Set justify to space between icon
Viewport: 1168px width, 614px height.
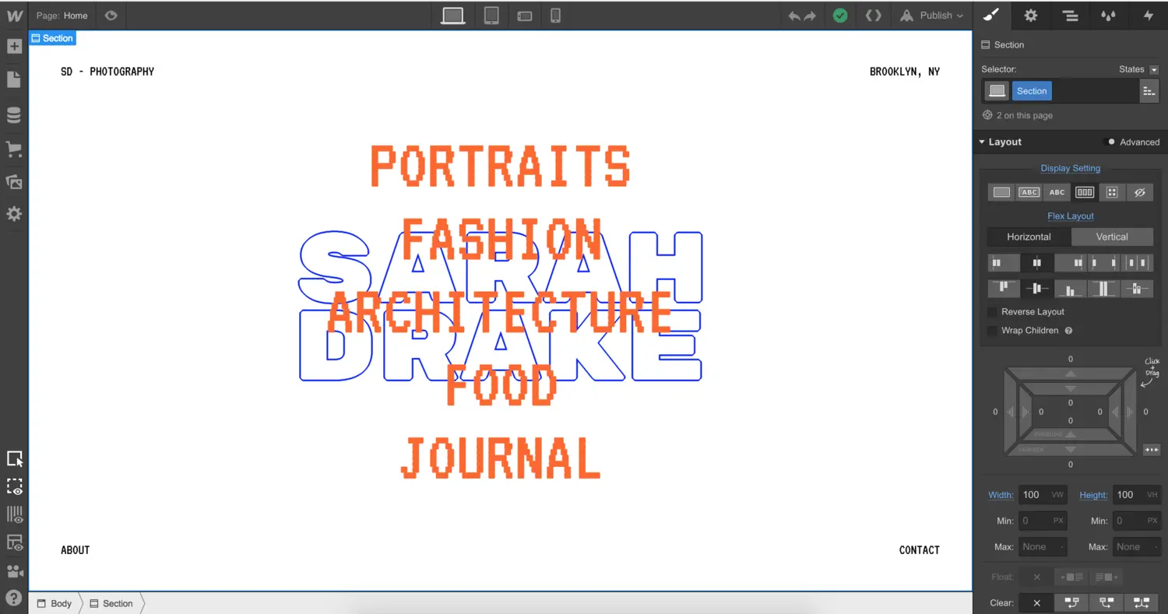(1103, 263)
